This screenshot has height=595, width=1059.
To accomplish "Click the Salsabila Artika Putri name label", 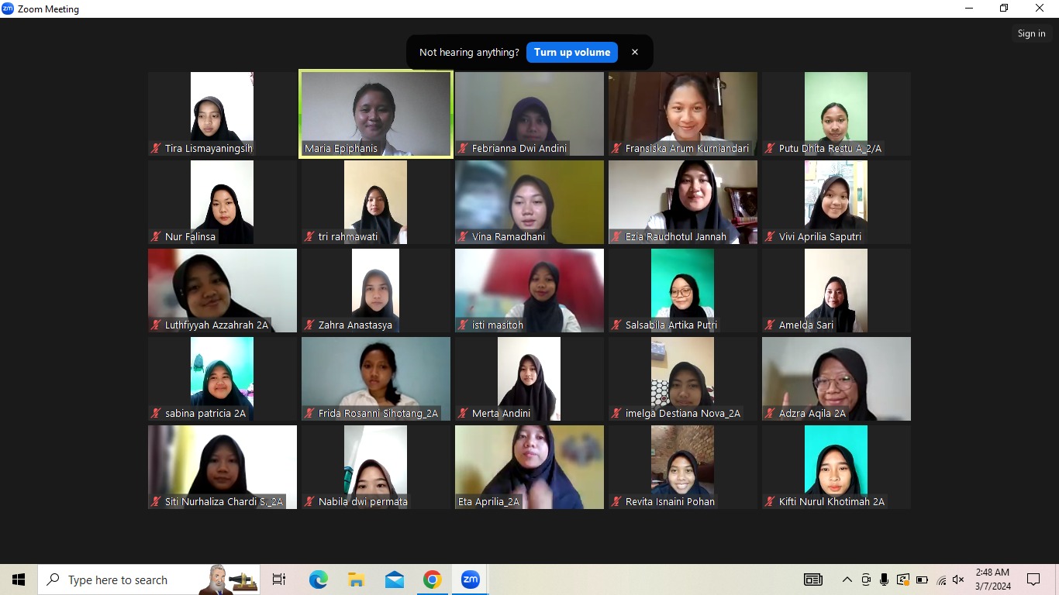I will tap(671, 325).
